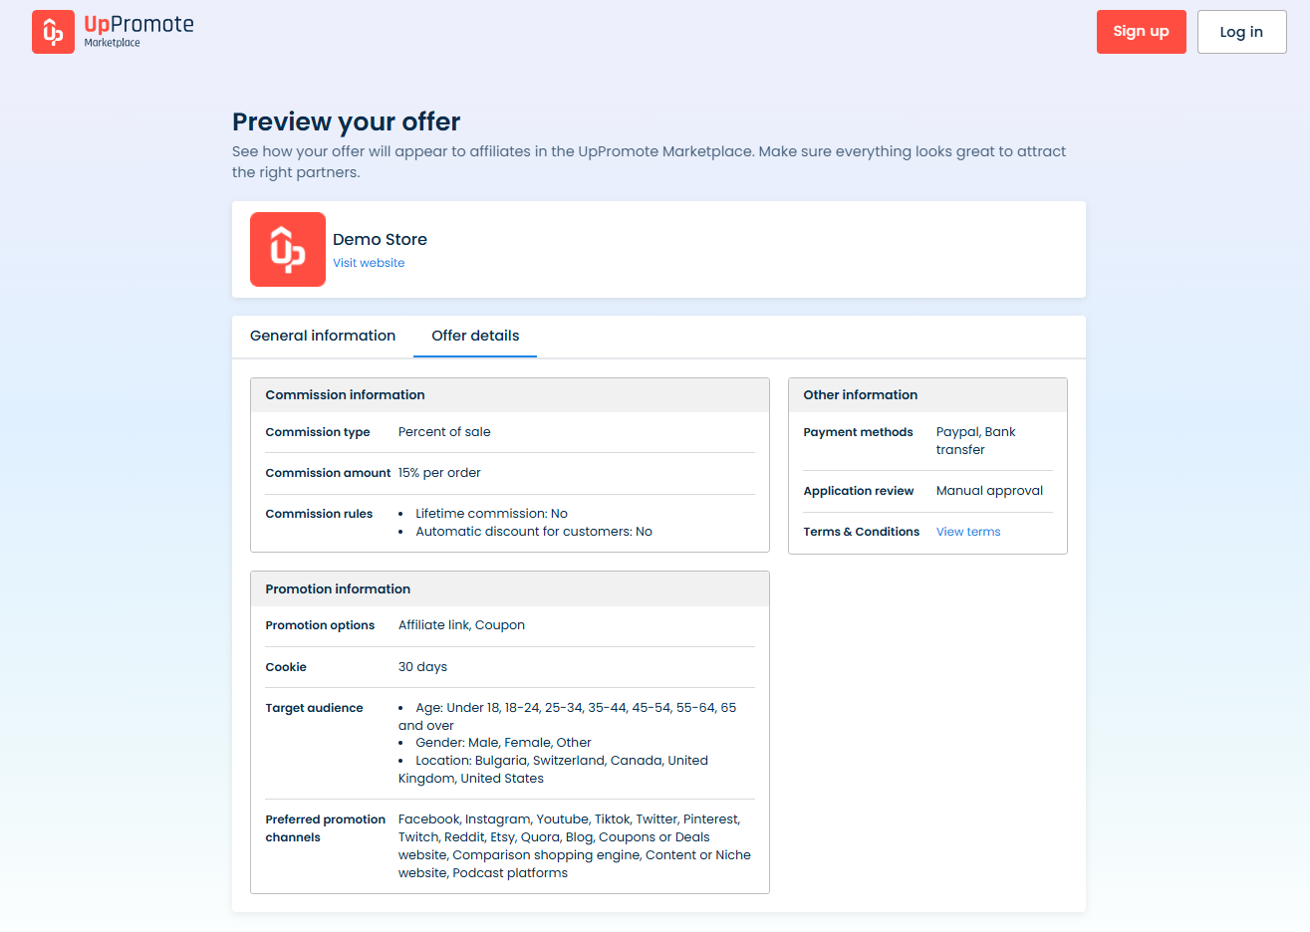Click the 15% per order commission amount

[x=439, y=473]
